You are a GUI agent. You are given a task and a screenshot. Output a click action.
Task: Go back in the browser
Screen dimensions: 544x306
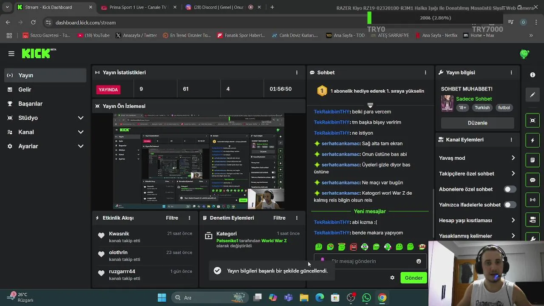(x=8, y=23)
